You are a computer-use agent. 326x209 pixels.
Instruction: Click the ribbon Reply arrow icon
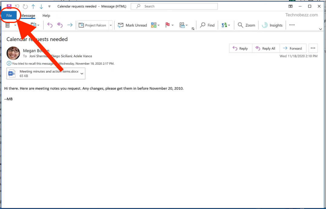click(x=50, y=25)
